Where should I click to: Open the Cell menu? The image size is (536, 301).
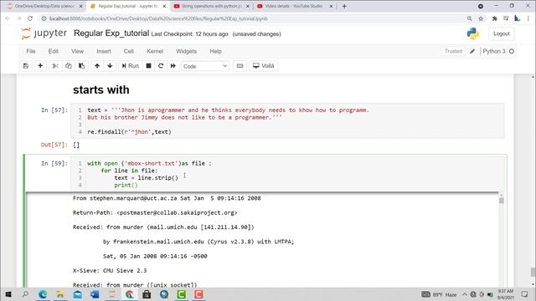128,51
